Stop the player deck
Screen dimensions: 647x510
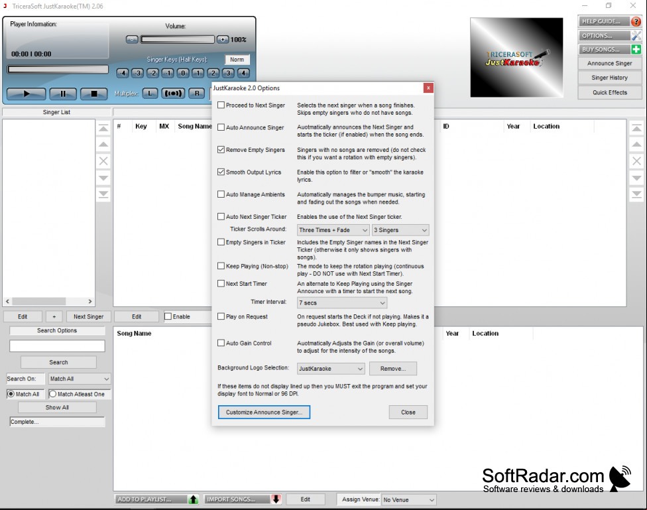pyautogui.click(x=93, y=94)
